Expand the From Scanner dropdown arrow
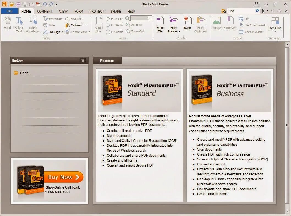Image resolution: width=291 pixels, height=216 pixels. [x=179, y=31]
